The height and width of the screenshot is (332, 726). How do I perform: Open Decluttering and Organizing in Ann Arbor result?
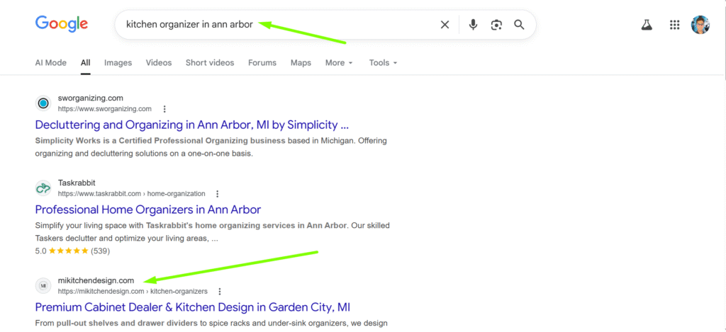191,125
